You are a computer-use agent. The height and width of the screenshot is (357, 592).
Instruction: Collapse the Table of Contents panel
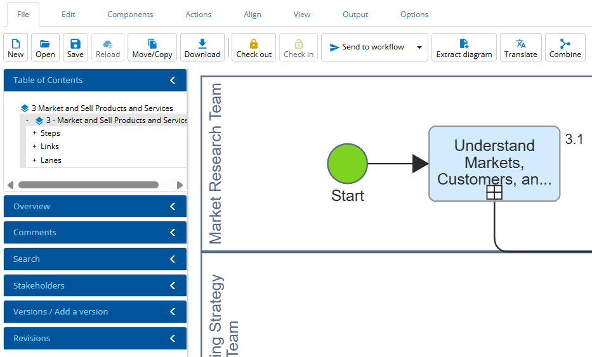[173, 81]
